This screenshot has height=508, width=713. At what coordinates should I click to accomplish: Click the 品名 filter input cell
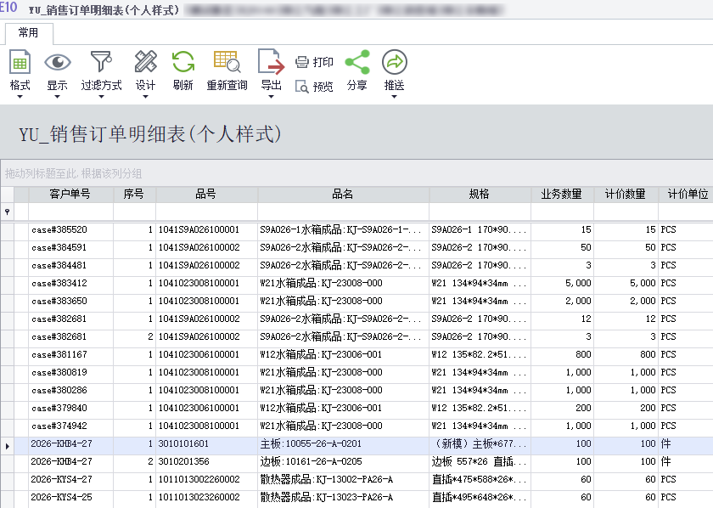tap(343, 212)
